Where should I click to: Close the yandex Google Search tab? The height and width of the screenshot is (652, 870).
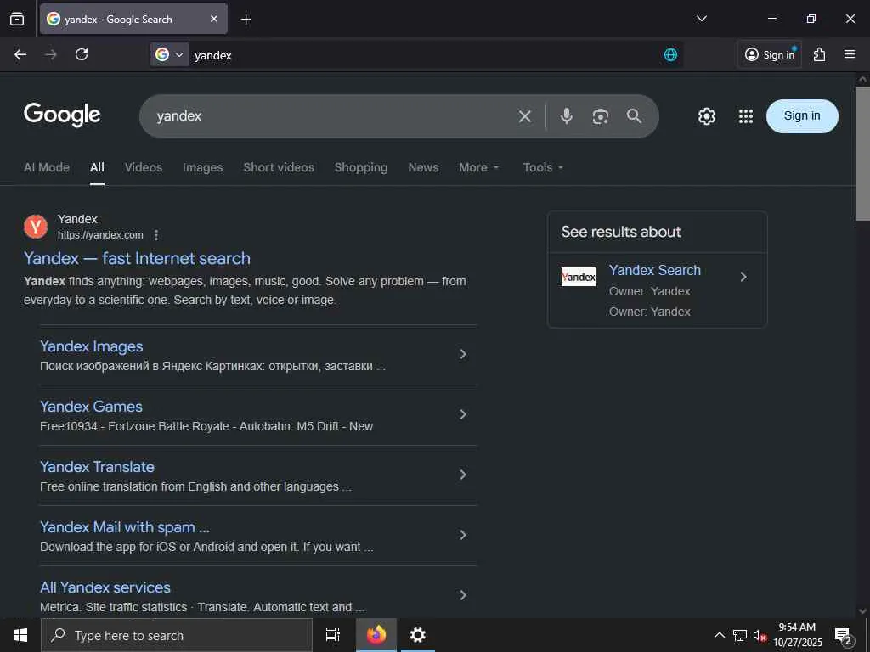[214, 19]
